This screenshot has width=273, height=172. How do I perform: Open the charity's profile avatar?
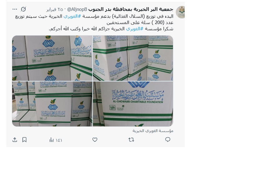pos(180,12)
